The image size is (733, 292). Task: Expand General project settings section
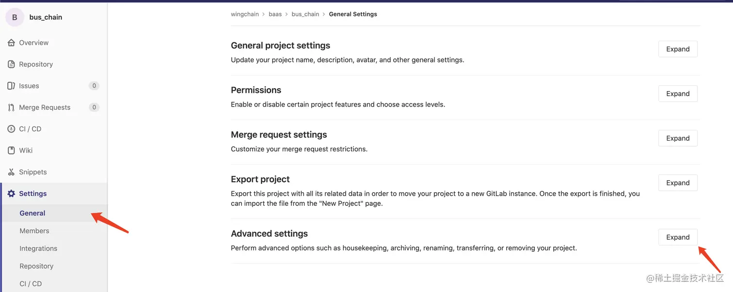pos(677,49)
